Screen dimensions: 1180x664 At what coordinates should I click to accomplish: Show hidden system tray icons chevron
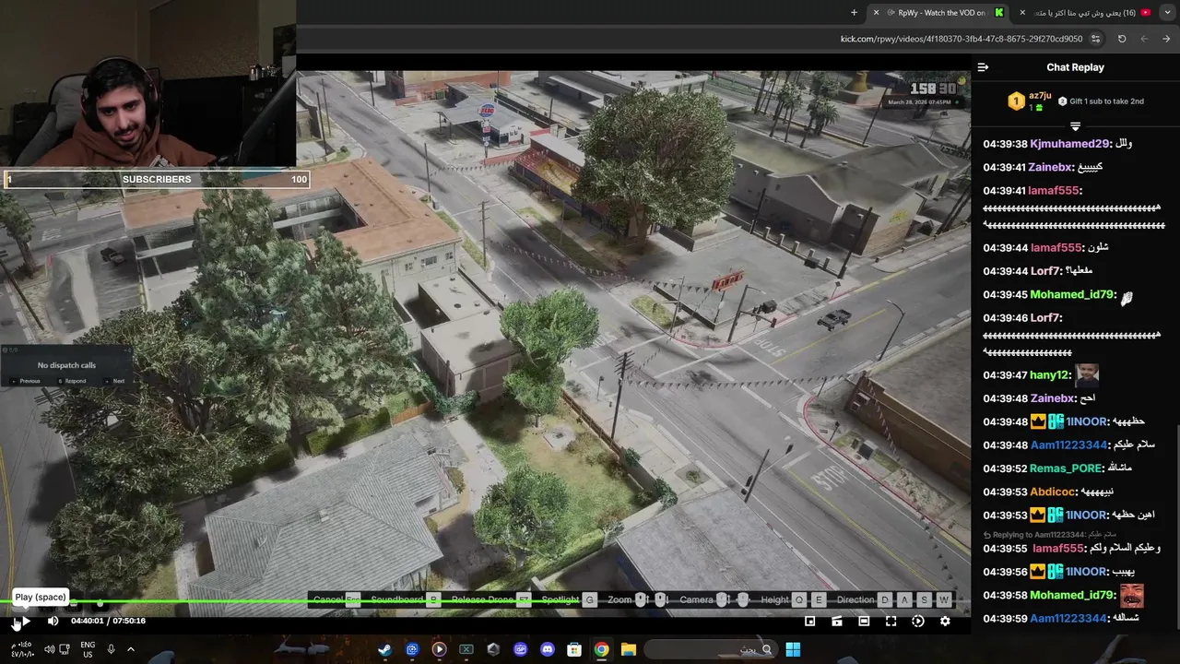coord(130,649)
